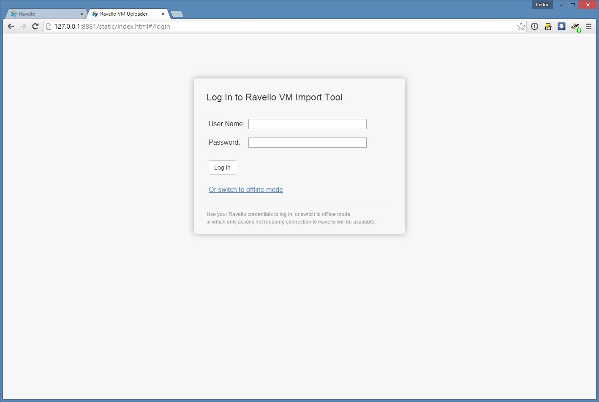Bookmark this page with the star icon

click(521, 27)
